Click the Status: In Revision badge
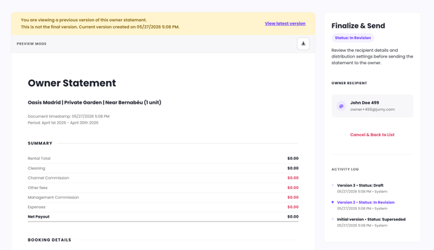Viewport: 434px width, 250px height. (x=352, y=38)
